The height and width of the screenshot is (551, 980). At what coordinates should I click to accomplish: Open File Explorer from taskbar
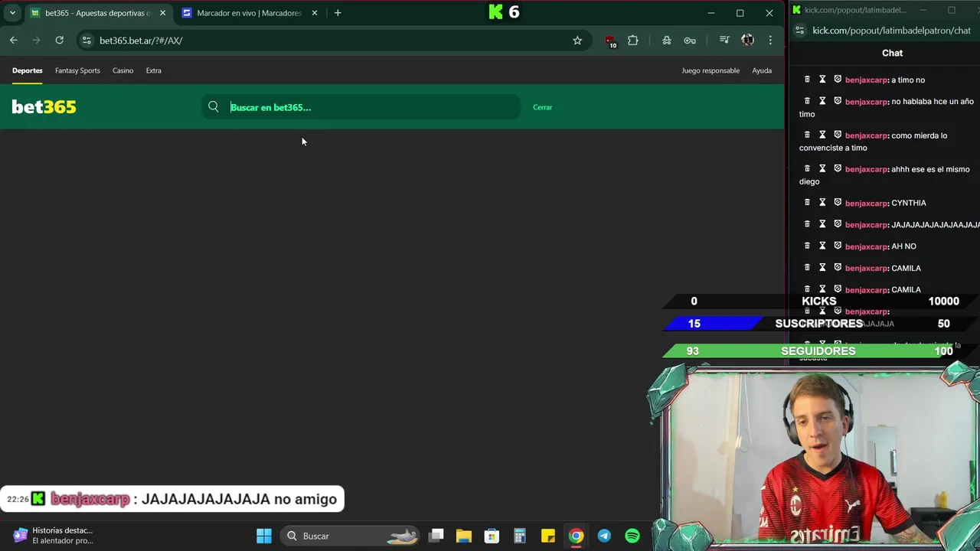coord(464,536)
